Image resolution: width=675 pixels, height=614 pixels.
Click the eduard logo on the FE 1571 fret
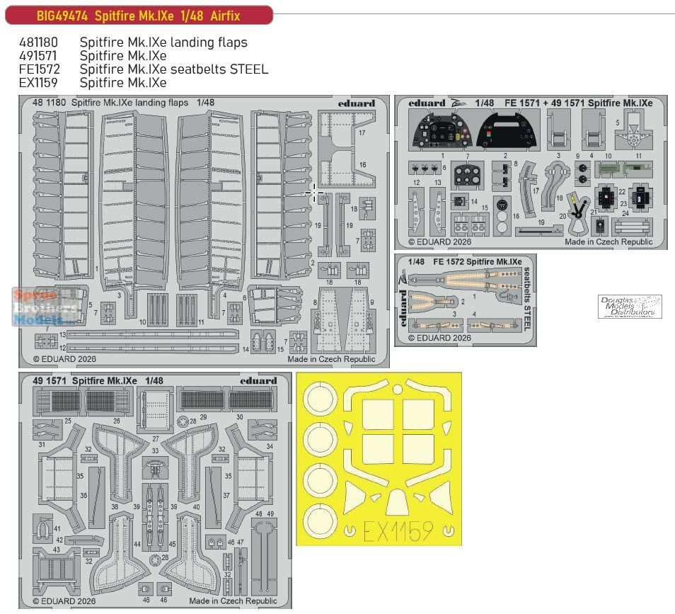[427, 103]
